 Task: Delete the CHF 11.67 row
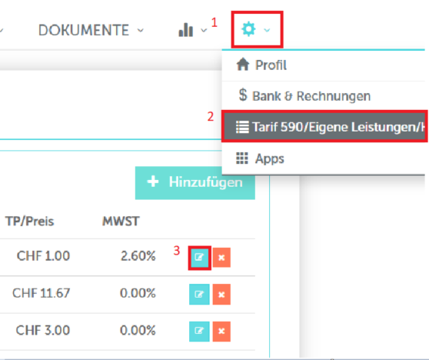(x=221, y=295)
